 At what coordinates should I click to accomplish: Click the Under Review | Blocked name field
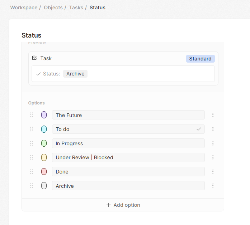click(x=128, y=157)
